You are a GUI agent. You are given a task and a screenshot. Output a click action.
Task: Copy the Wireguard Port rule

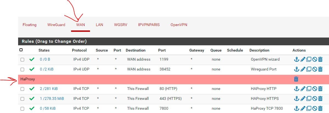click(309, 69)
